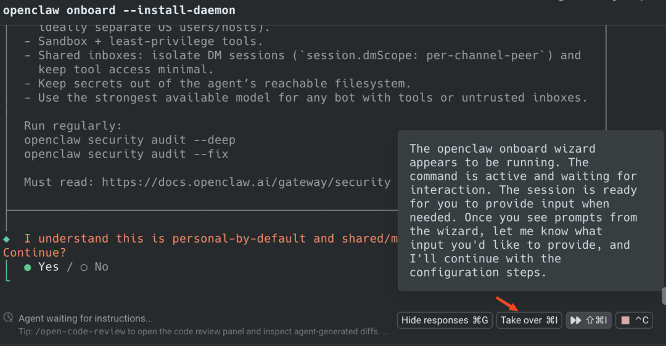Viewport: 666px width, 346px height.
Task: Click the orange 'Continue?' prompt text
Action: click(35, 252)
